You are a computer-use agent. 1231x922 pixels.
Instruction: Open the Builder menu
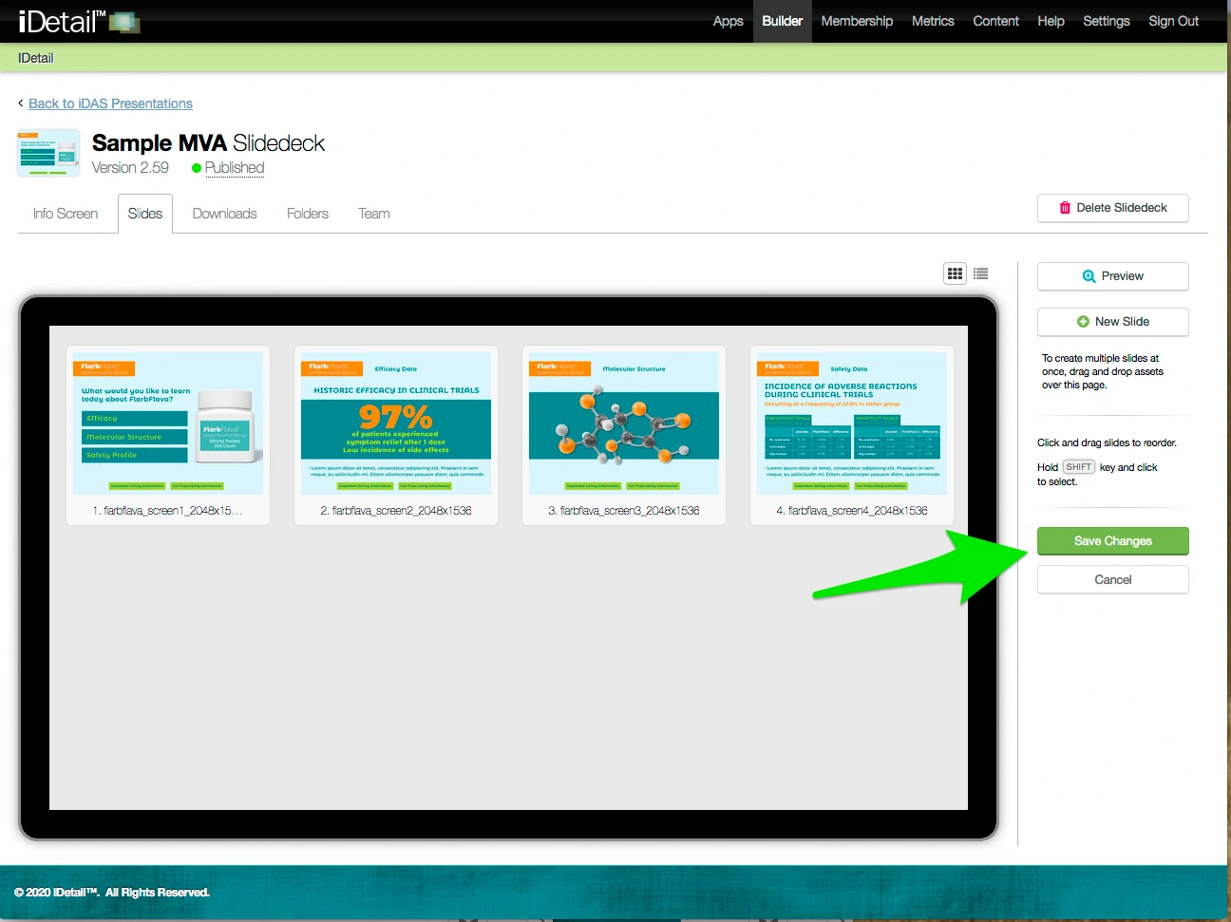click(x=782, y=21)
